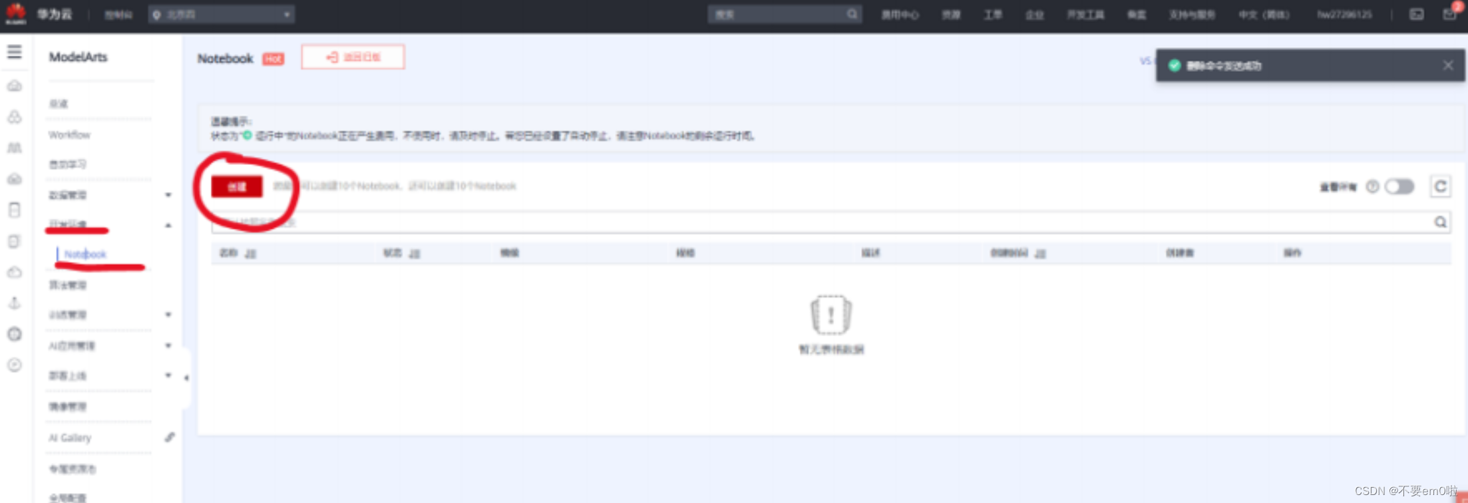Open the CloudShell terminal icon in the top bar
The width and height of the screenshot is (1468, 503).
[x=1417, y=14]
